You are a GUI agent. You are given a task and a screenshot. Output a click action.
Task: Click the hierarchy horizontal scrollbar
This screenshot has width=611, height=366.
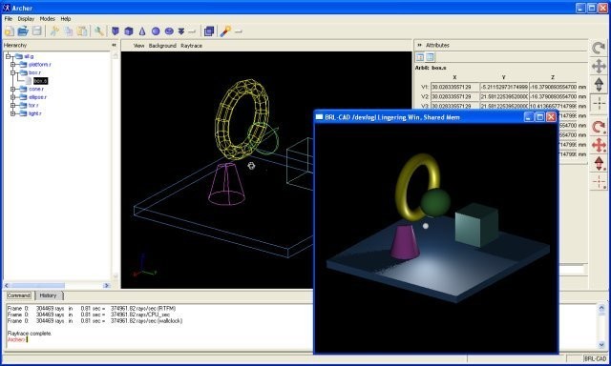(x=57, y=286)
